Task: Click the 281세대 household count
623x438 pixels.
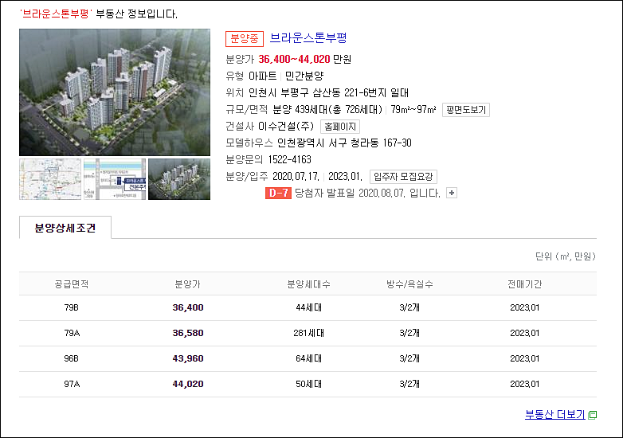Action: point(309,333)
